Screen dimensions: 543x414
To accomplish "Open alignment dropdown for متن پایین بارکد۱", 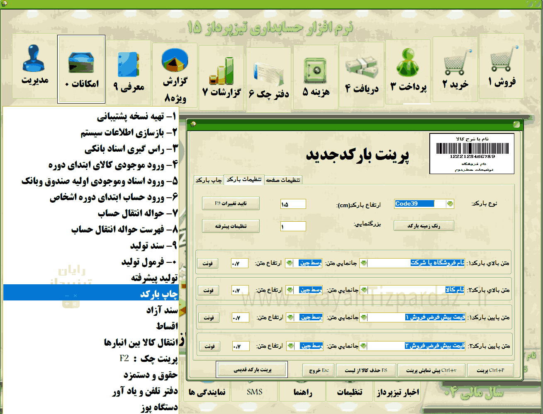I will click(290, 317).
